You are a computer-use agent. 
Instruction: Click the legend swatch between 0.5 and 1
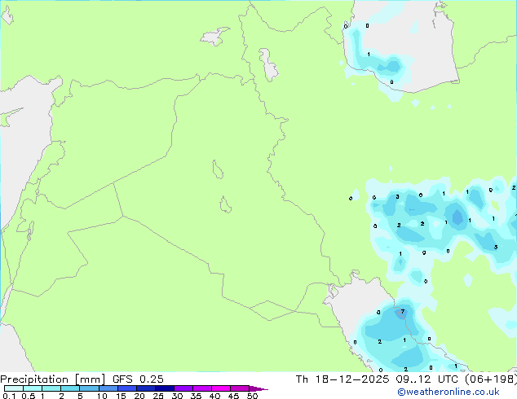(x=33, y=388)
